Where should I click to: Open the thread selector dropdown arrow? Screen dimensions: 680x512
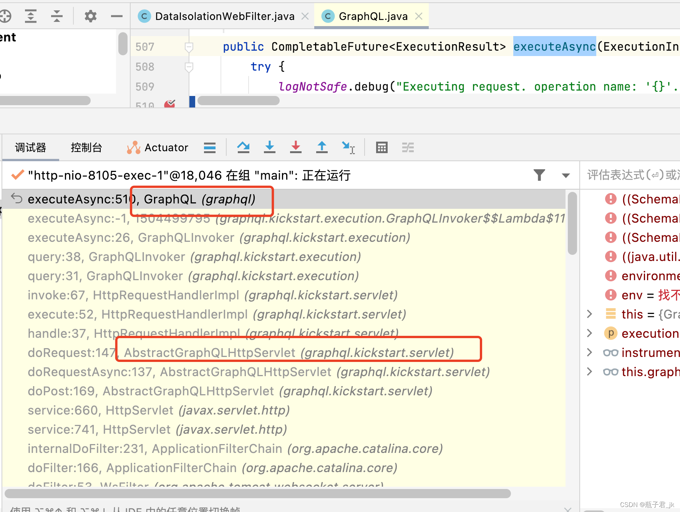566,175
